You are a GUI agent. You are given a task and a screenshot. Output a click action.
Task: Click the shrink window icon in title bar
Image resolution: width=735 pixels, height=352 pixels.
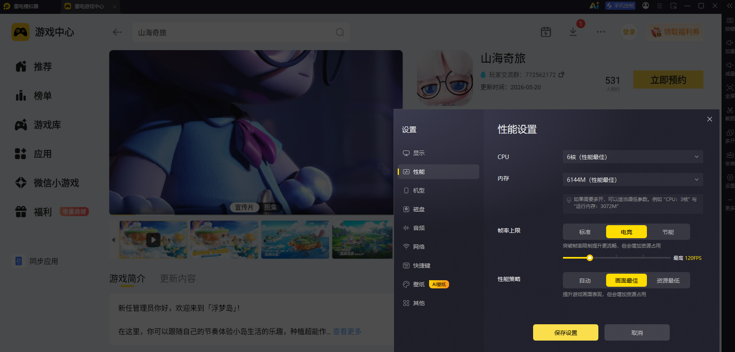coord(673,6)
